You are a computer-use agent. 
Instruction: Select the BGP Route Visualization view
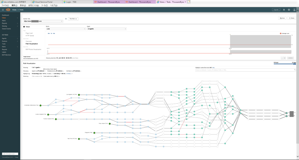33,49
